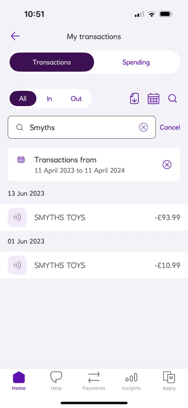Open Apply in bottom navigation
The height and width of the screenshot is (408, 188).
pyautogui.click(x=169, y=381)
